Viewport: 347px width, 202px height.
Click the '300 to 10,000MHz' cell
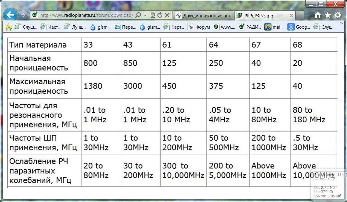(183, 171)
